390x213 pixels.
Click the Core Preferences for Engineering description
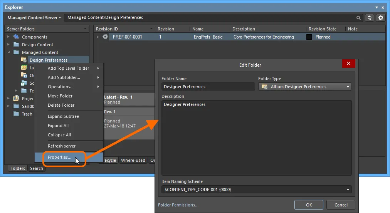(264, 37)
